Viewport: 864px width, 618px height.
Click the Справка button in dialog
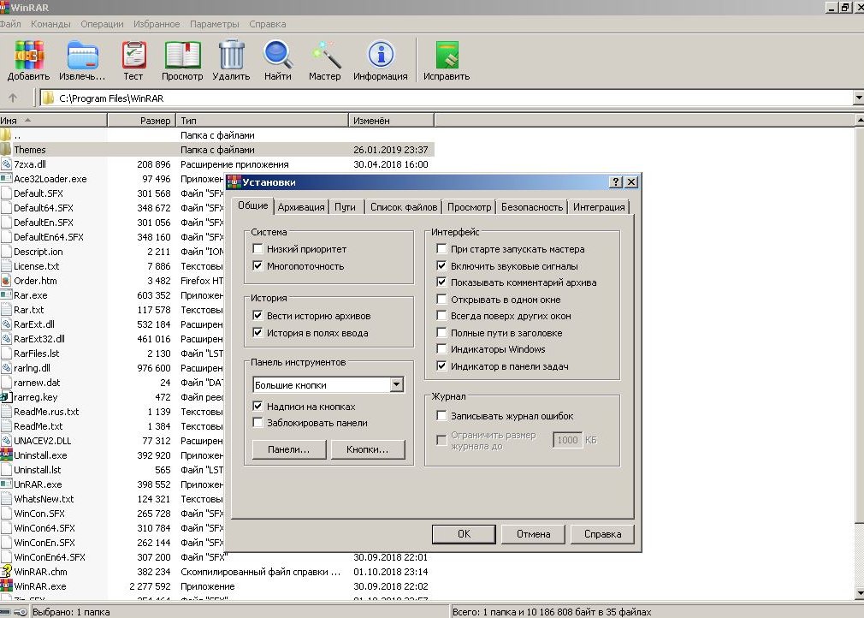[x=602, y=533]
